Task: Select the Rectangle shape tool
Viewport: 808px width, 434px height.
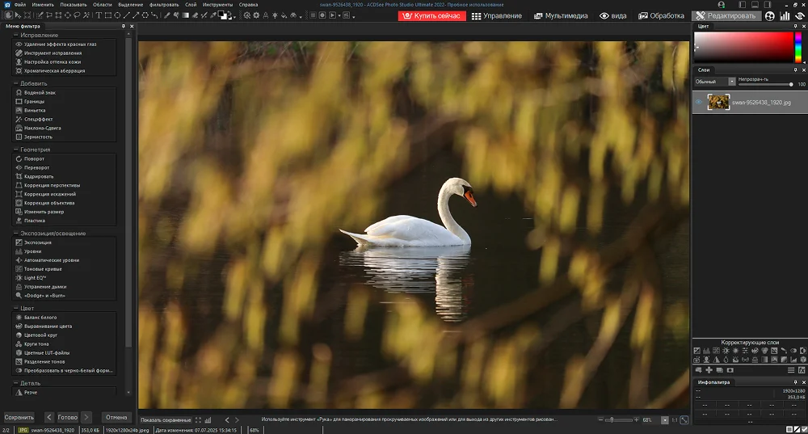Action: (x=108, y=15)
